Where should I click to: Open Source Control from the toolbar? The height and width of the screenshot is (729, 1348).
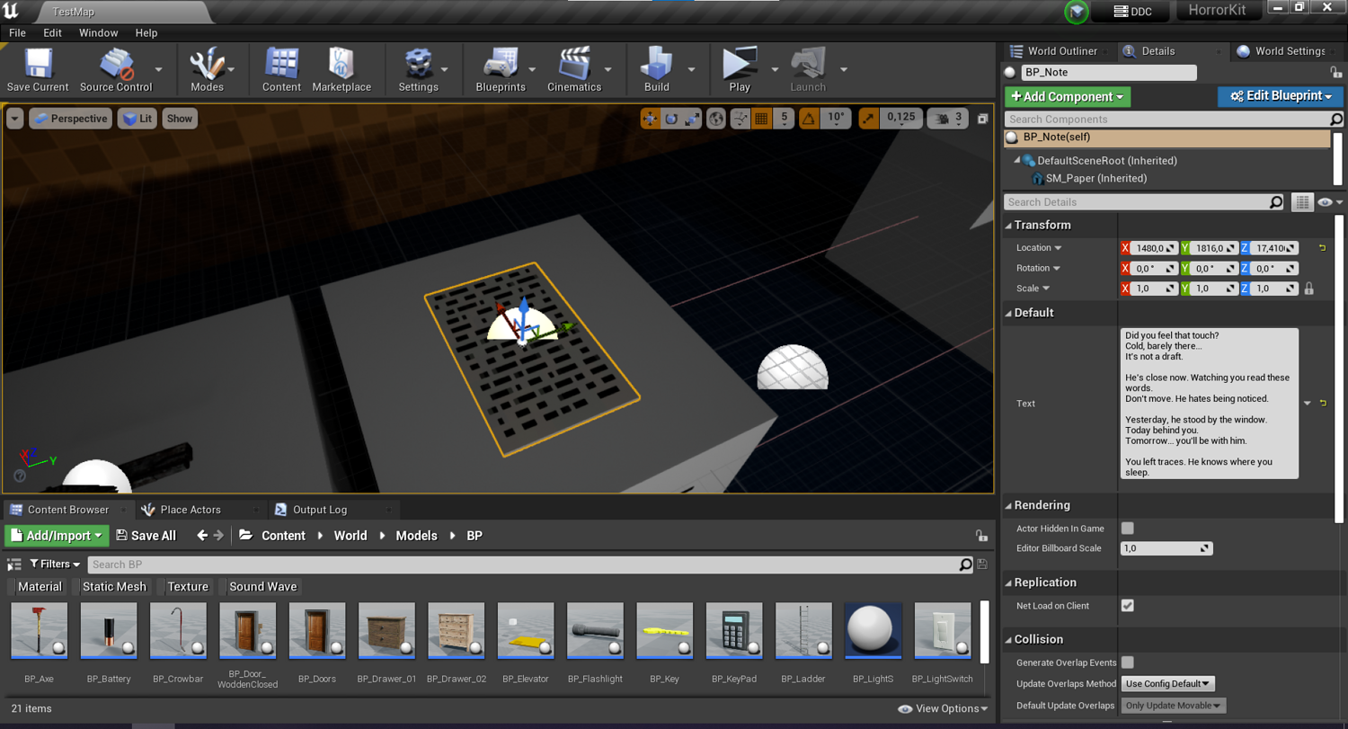pyautogui.click(x=116, y=70)
